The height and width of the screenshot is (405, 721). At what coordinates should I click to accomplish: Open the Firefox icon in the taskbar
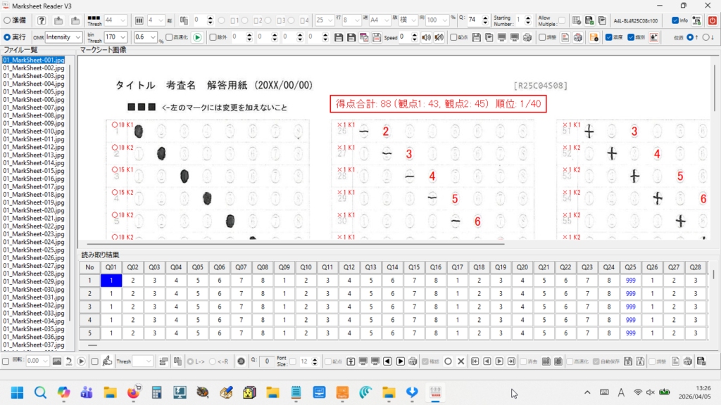[132, 392]
